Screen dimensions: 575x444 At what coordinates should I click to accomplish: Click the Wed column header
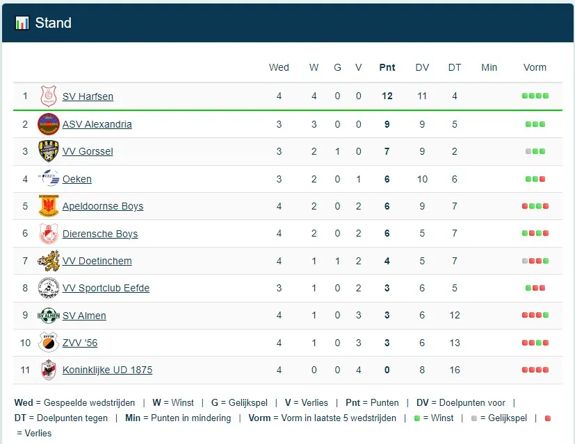(x=279, y=67)
